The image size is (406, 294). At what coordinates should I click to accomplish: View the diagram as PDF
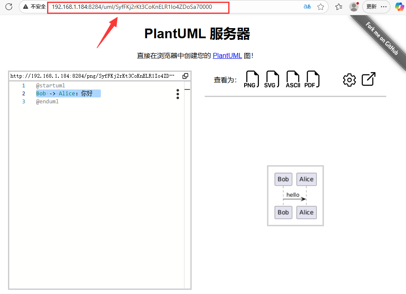click(312, 79)
